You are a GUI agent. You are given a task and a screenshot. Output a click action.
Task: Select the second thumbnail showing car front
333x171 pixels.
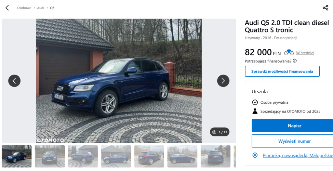pos(50,156)
